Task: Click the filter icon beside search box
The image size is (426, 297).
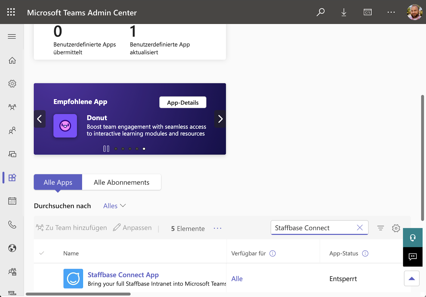Action: point(380,228)
